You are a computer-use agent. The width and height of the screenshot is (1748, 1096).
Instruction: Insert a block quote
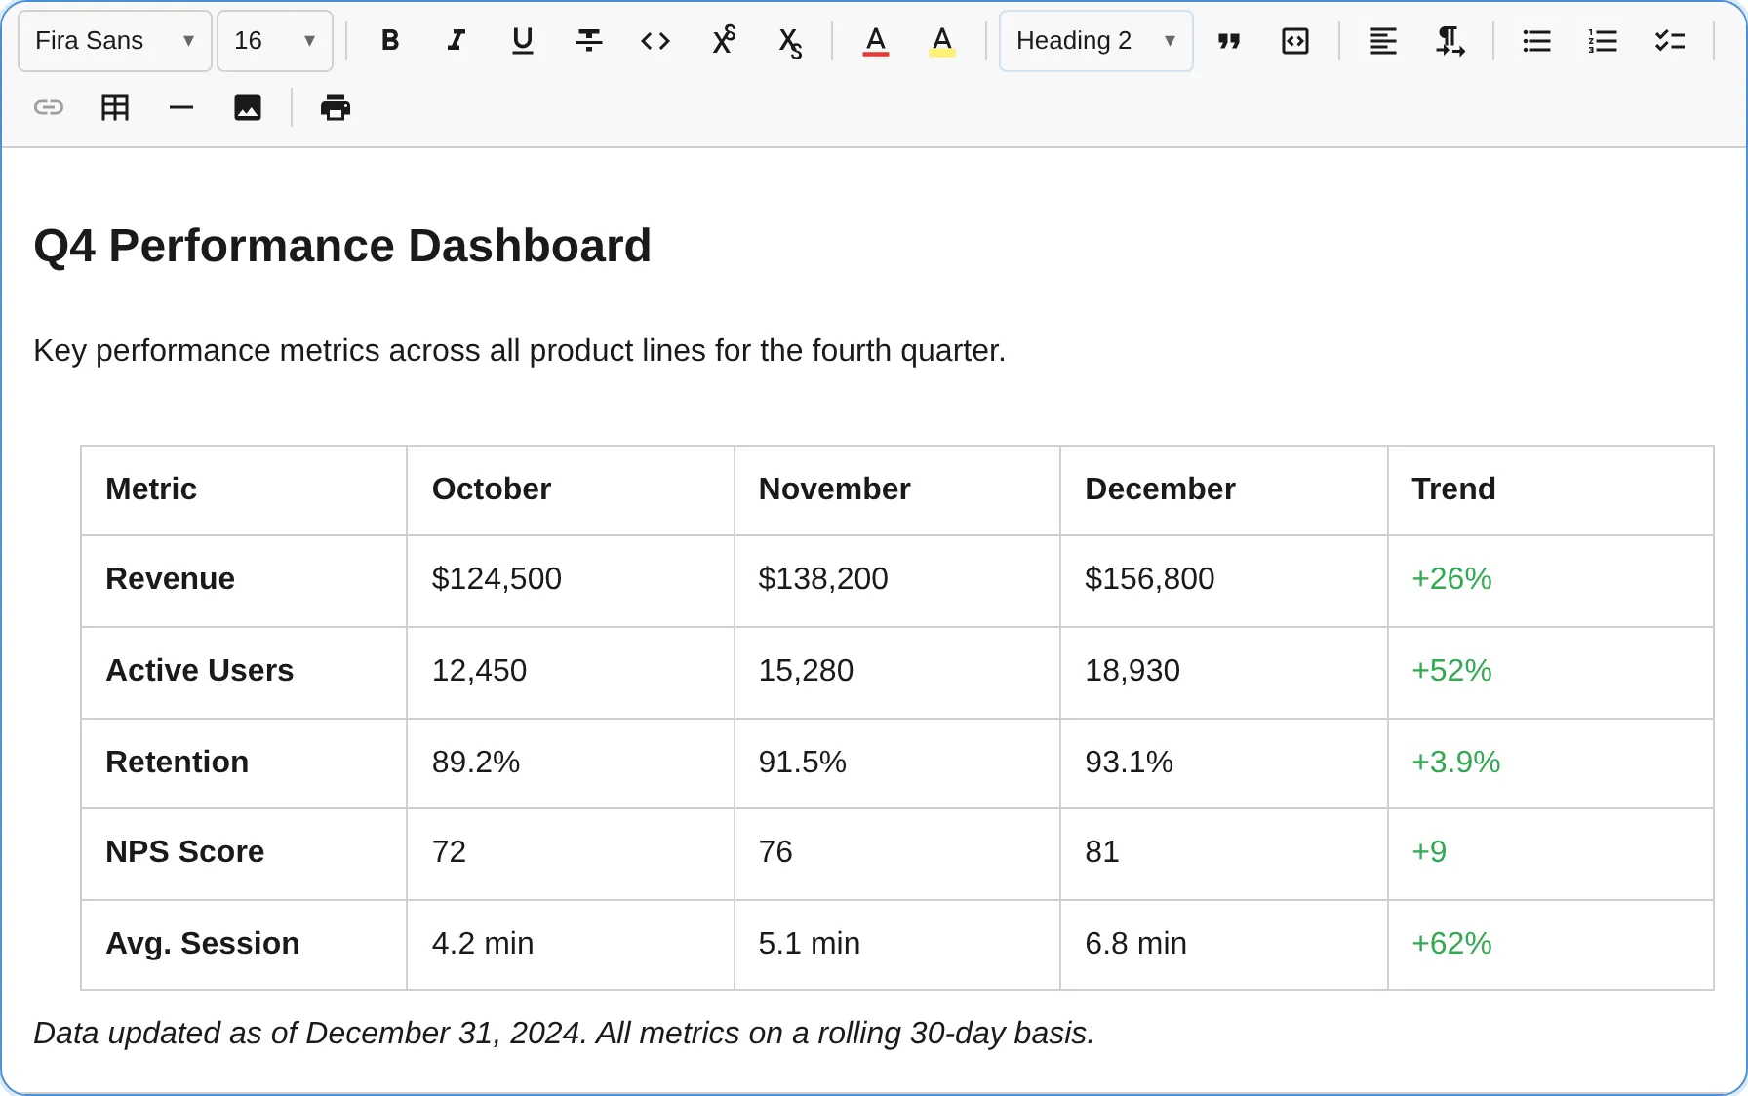1229,41
